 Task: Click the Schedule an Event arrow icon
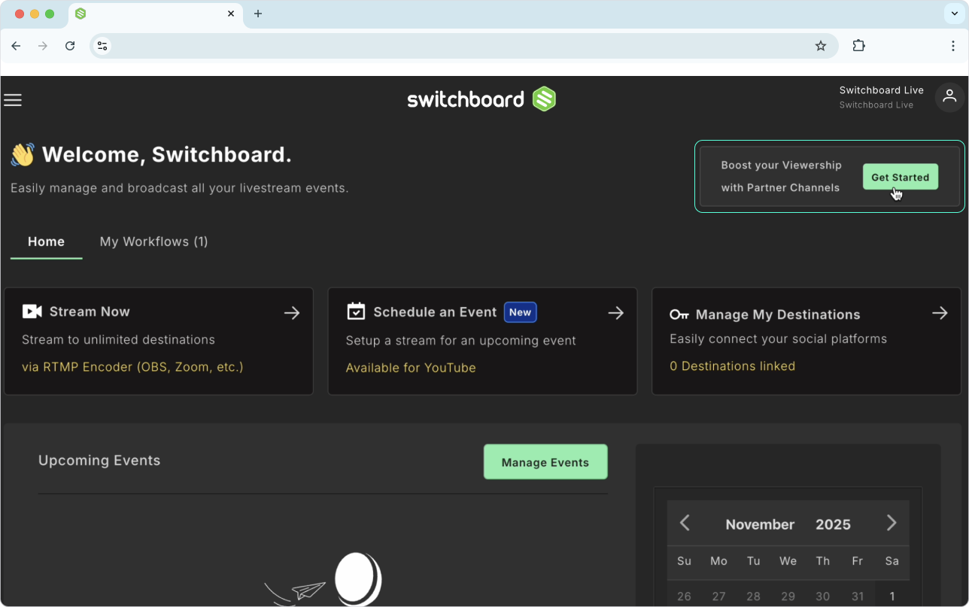(x=616, y=313)
